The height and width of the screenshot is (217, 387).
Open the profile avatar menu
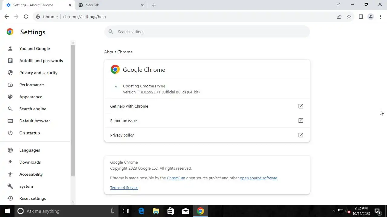point(371,17)
